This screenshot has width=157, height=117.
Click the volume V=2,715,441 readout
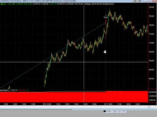79,4
